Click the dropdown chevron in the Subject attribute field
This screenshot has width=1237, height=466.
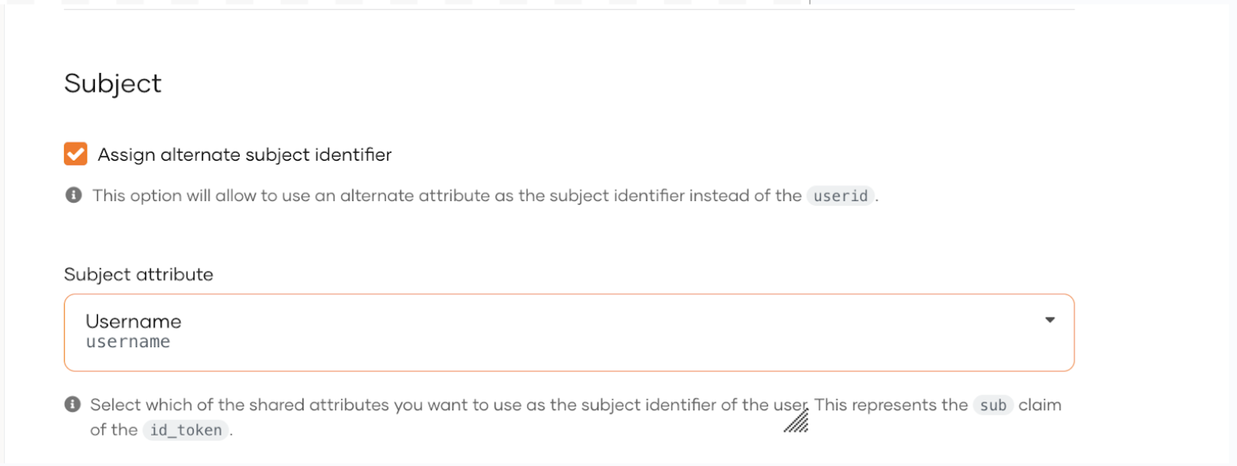(1050, 319)
